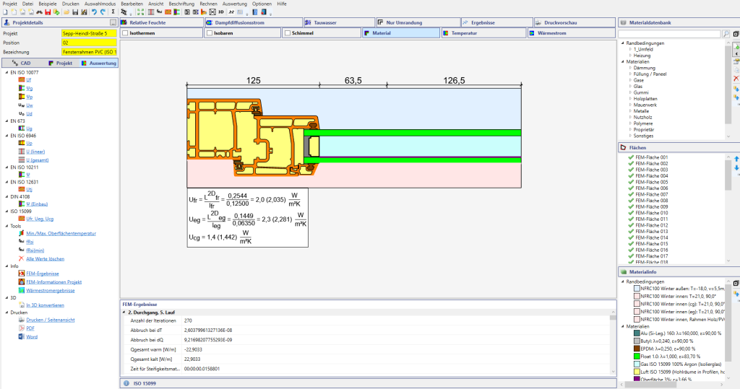740x389 pixels.
Task: Expand the Glas materials category
Action: (x=630, y=87)
